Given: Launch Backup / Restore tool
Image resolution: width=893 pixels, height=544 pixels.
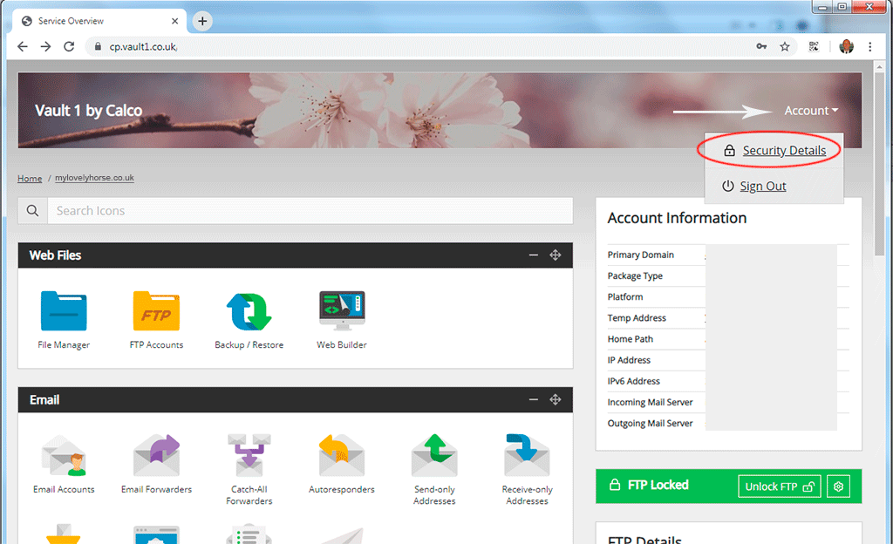Looking at the screenshot, I should (249, 311).
